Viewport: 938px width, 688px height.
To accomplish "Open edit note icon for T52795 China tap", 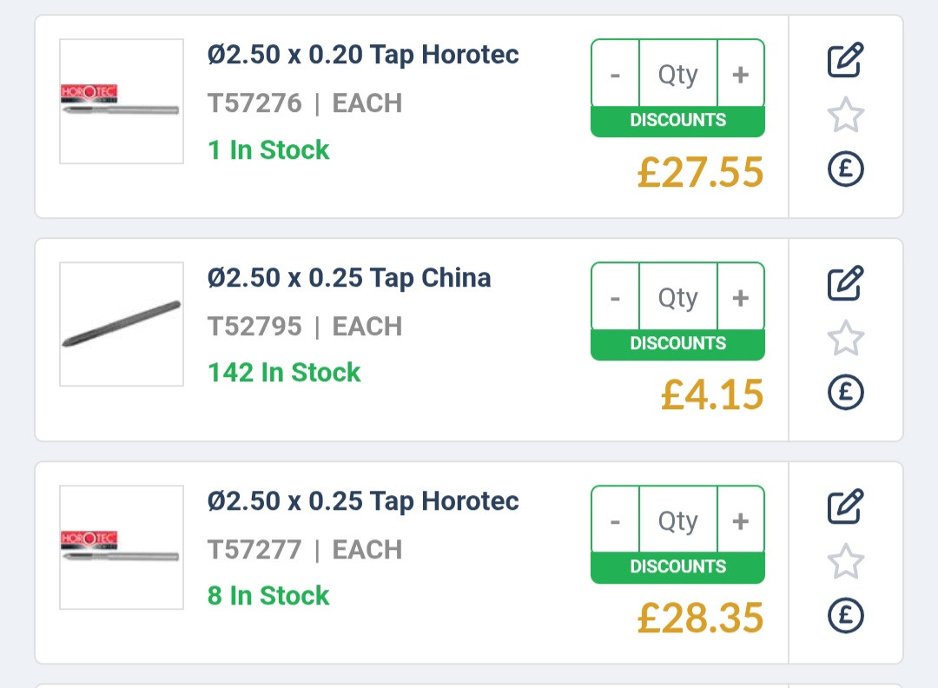I will point(846,283).
